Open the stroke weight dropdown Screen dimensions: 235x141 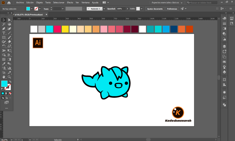point(63,9)
